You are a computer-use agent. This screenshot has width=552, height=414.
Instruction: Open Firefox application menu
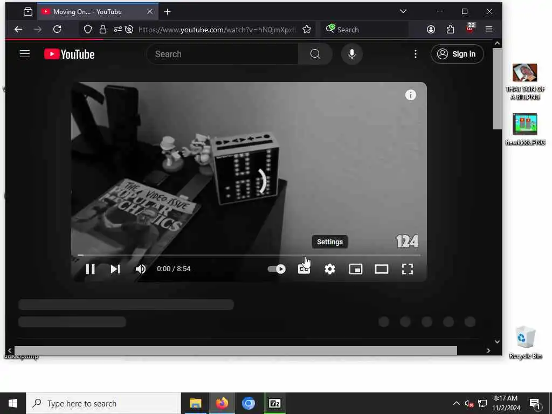click(x=489, y=30)
